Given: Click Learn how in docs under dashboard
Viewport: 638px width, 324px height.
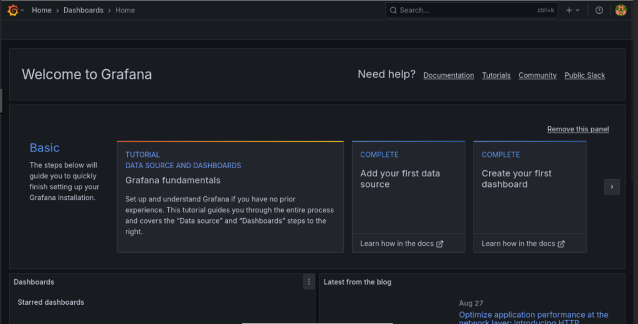Looking at the screenshot, I should point(523,244).
